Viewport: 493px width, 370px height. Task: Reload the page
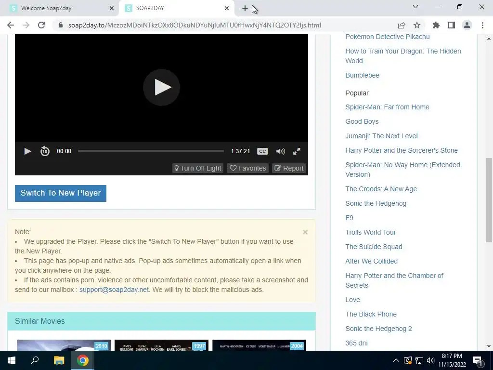(x=41, y=25)
